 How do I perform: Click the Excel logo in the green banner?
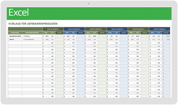19,12
